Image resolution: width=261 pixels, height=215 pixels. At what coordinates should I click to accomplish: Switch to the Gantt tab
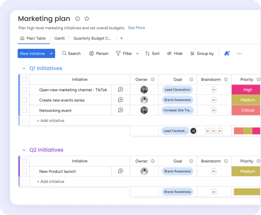[59, 38]
